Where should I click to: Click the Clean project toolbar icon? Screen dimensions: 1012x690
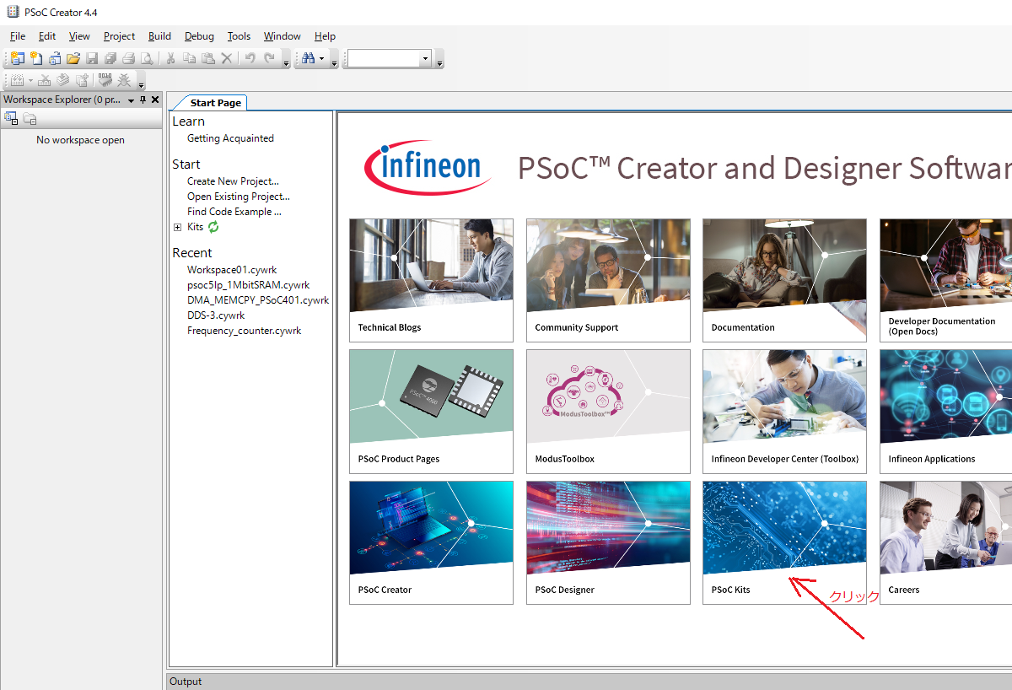point(45,80)
